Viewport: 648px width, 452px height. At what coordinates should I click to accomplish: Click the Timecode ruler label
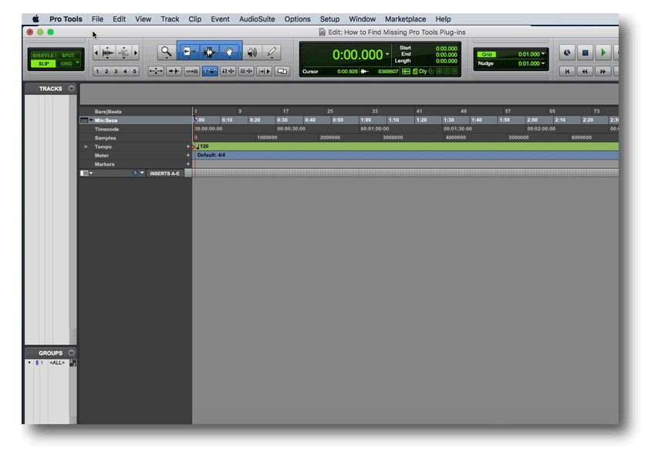pyautogui.click(x=106, y=130)
